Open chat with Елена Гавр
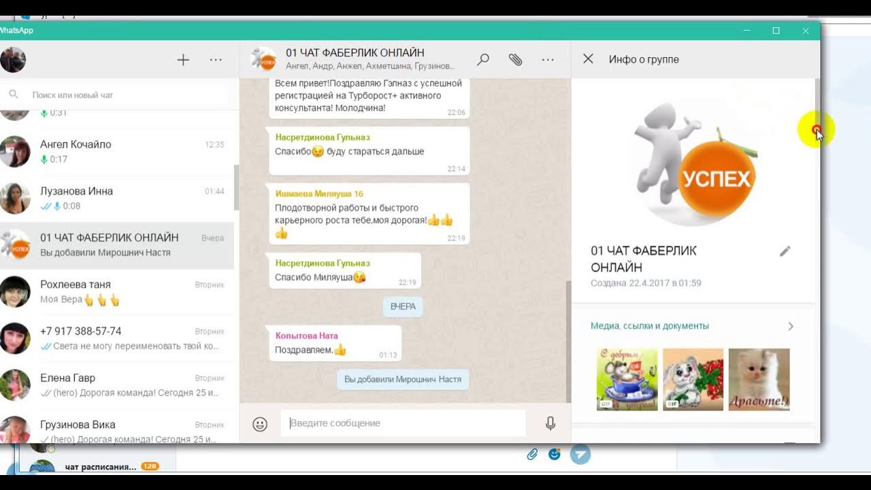Image resolution: width=871 pixels, height=490 pixels. coord(117,386)
